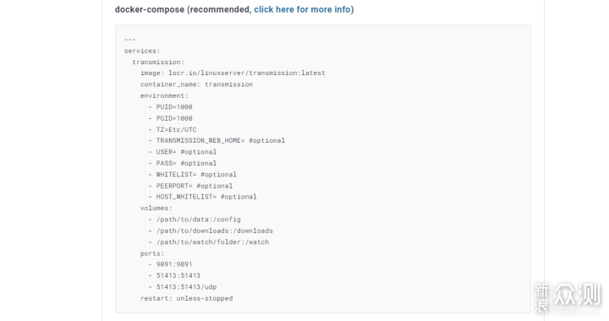
Task: Click the PGID=1000 environment entry
Action: (171, 118)
